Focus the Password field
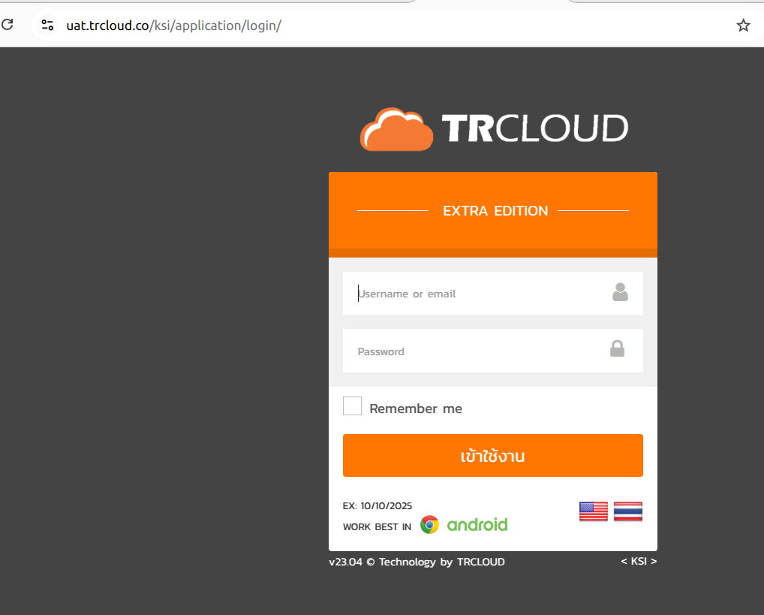The image size is (764, 615). coord(492,351)
